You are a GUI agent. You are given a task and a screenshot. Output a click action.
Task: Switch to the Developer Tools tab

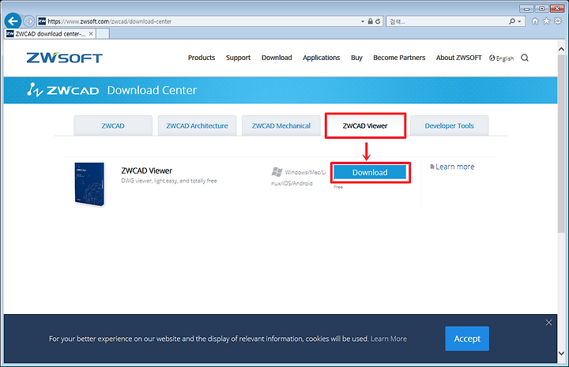click(x=449, y=125)
